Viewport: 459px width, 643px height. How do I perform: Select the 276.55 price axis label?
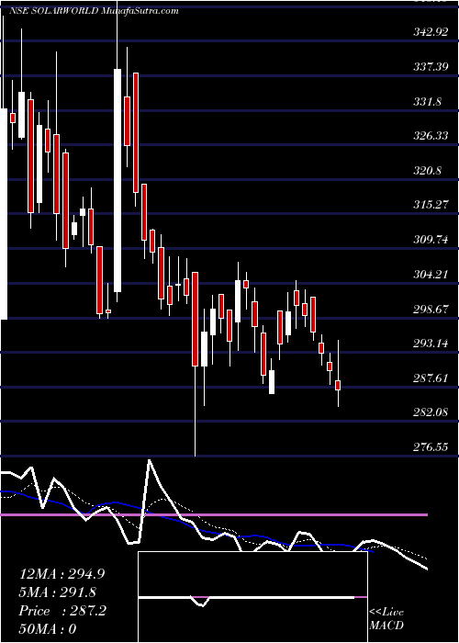coord(431,447)
